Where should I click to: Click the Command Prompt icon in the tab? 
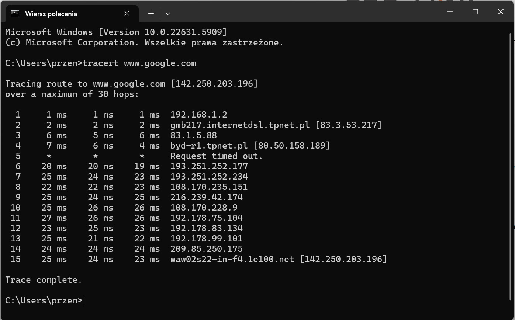[15, 14]
